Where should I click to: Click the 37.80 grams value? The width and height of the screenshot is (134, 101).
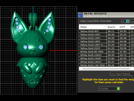pyautogui.click(x=111, y=59)
